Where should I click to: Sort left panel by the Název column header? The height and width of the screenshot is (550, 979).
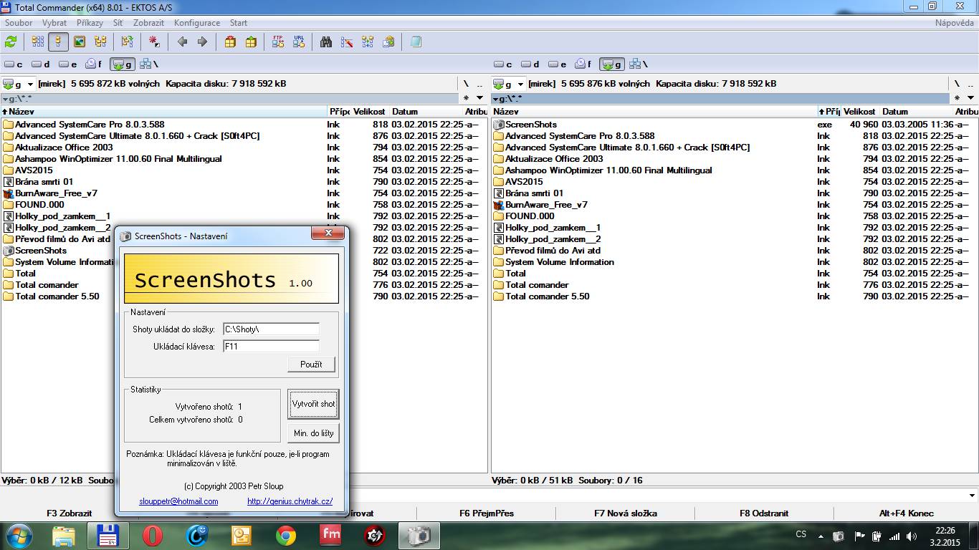164,112
